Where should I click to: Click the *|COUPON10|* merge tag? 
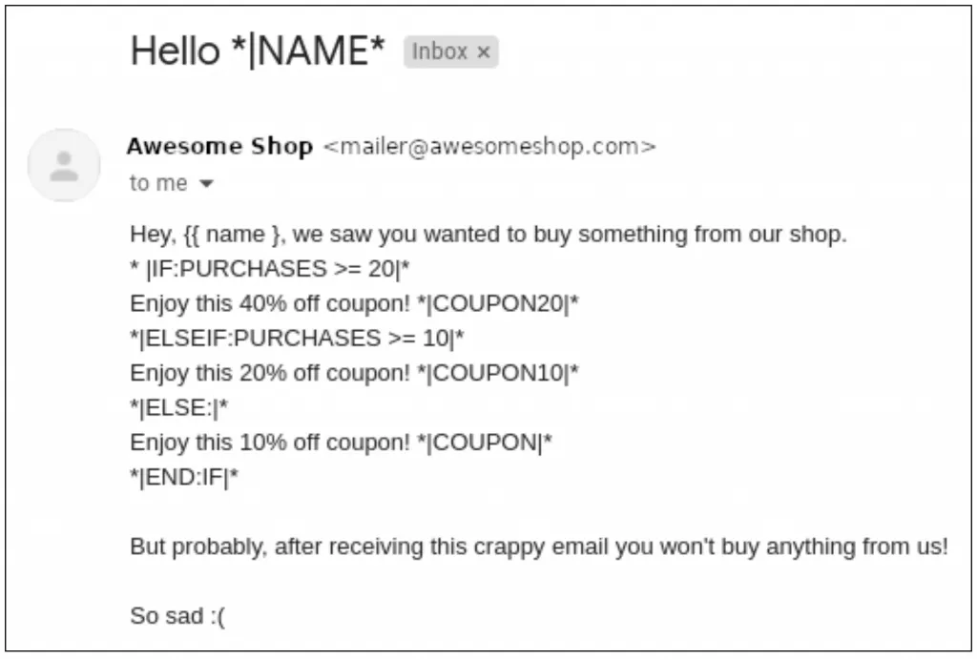click(498, 373)
